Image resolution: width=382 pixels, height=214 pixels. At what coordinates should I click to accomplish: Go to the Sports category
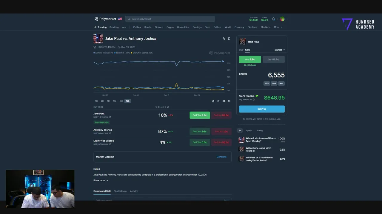(x=148, y=27)
